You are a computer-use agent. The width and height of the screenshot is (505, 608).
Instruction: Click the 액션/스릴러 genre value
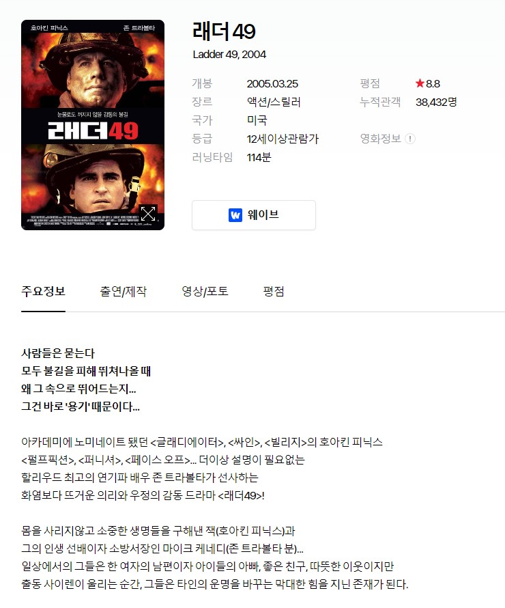(274, 102)
